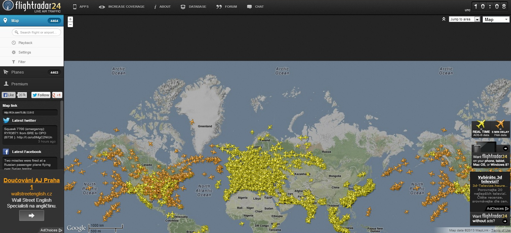Click the Map link URL field
This screenshot has height=233, width=511.
(x=30, y=113)
